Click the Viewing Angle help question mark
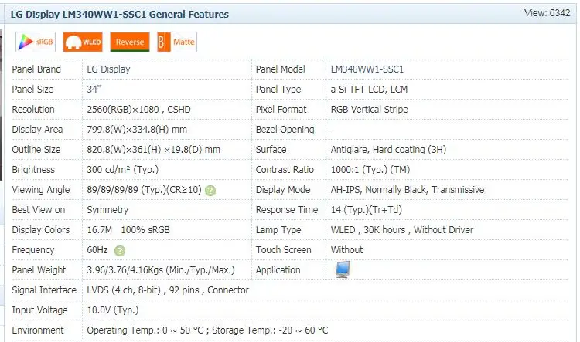The height and width of the screenshot is (342, 580). [x=210, y=191]
